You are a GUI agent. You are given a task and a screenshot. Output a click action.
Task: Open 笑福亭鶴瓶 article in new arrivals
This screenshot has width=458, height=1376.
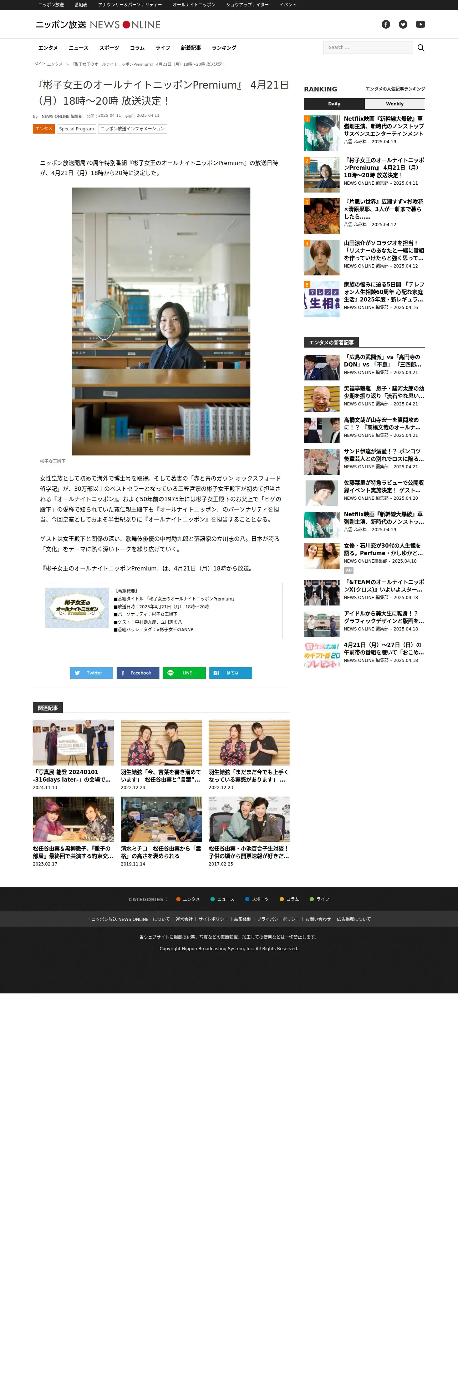coord(384,392)
